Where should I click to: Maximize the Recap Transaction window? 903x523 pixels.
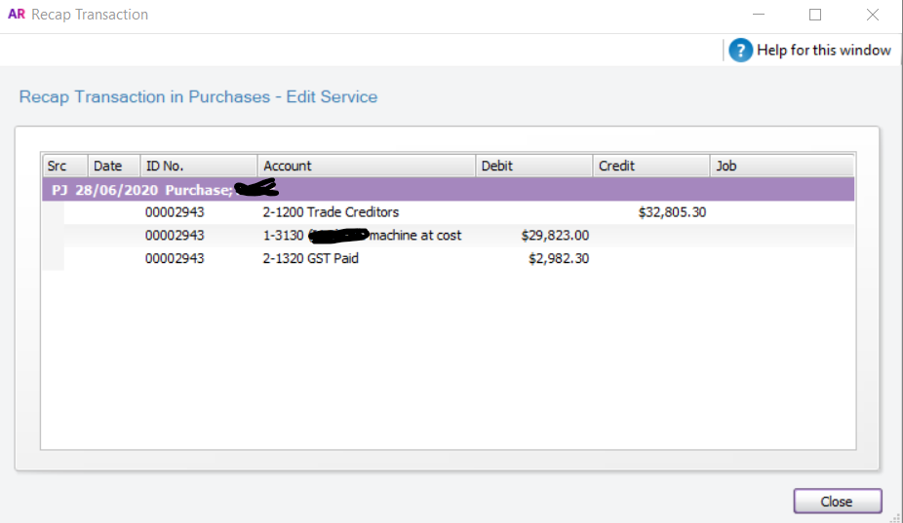[x=815, y=15]
